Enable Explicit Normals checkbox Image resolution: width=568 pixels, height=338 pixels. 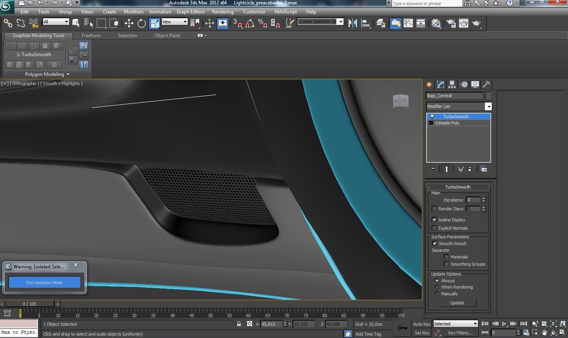coord(434,228)
